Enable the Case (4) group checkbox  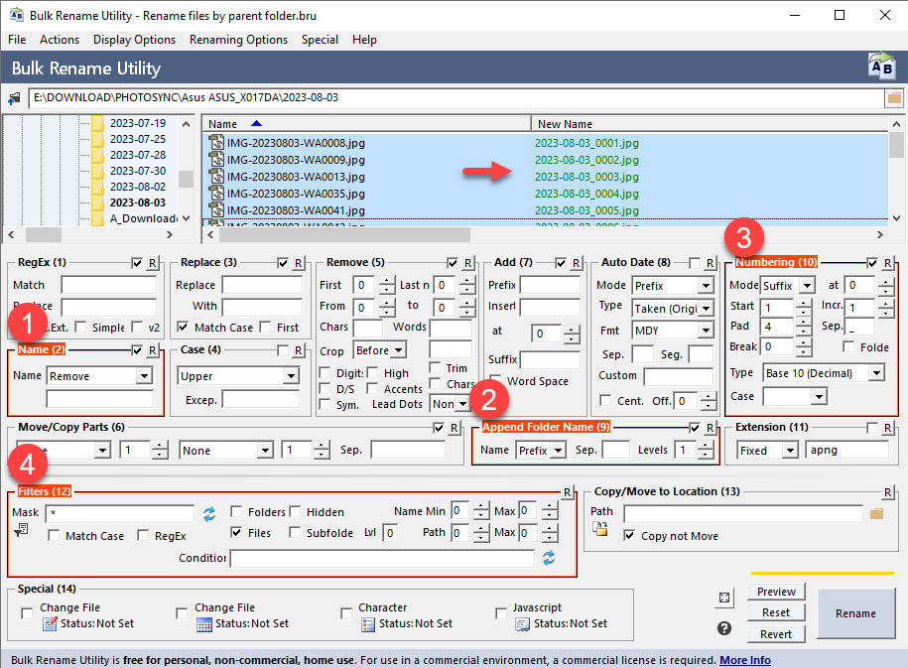[283, 350]
